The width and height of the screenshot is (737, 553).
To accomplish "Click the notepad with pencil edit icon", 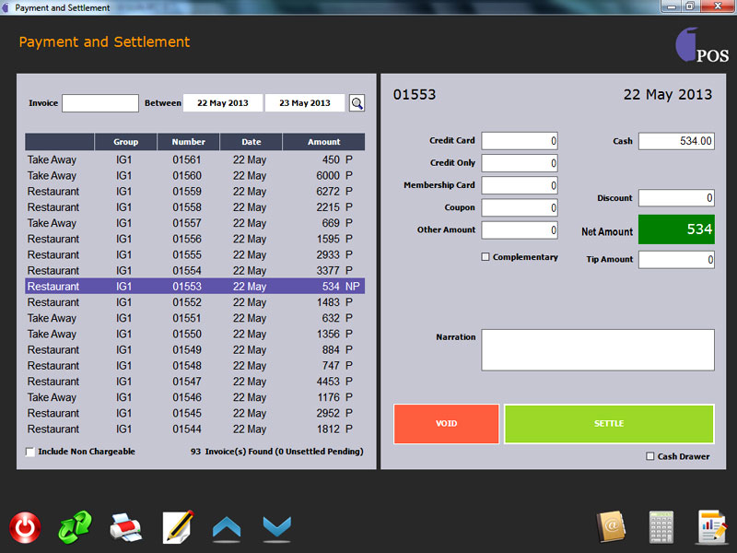I will [x=177, y=527].
